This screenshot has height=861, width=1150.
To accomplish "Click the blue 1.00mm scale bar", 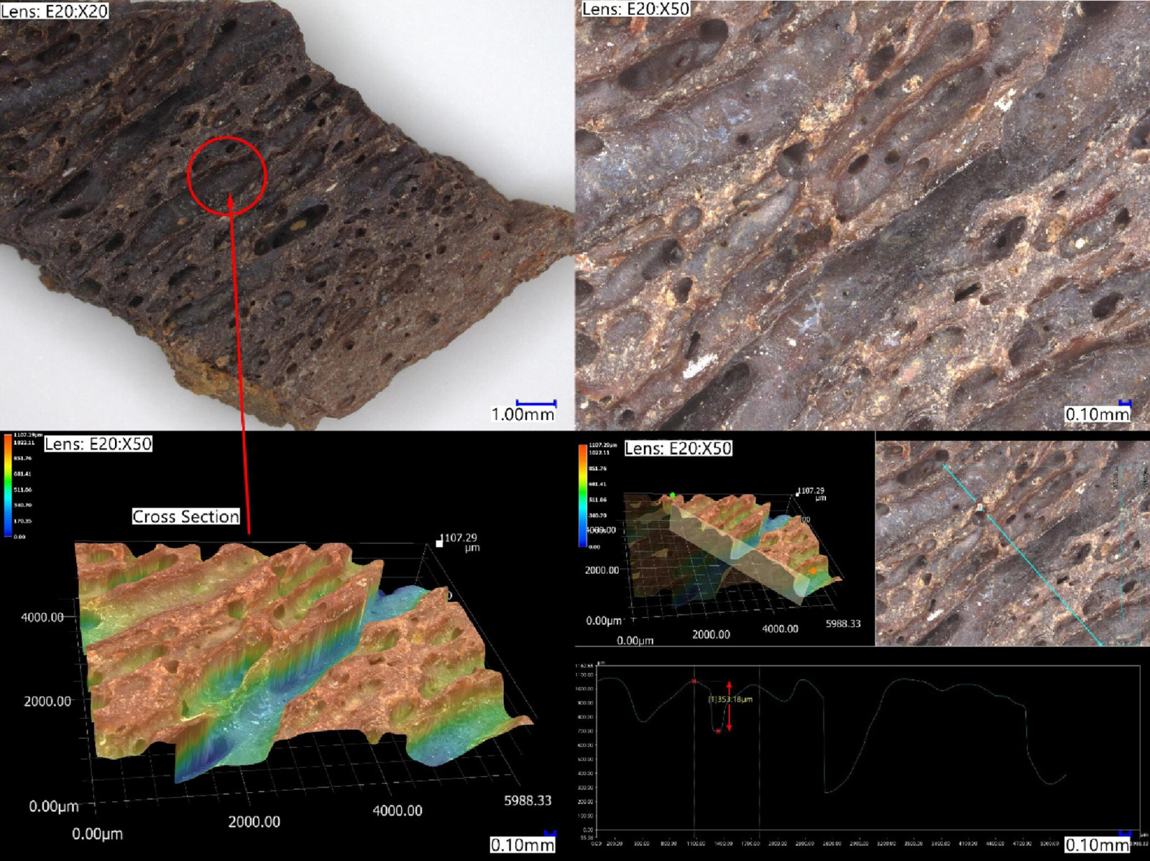I will tap(536, 403).
